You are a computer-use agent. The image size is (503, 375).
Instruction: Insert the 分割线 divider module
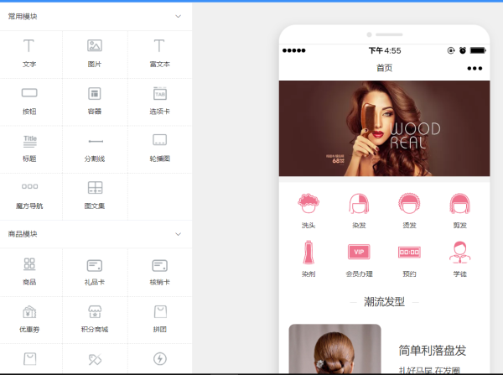[x=96, y=141]
